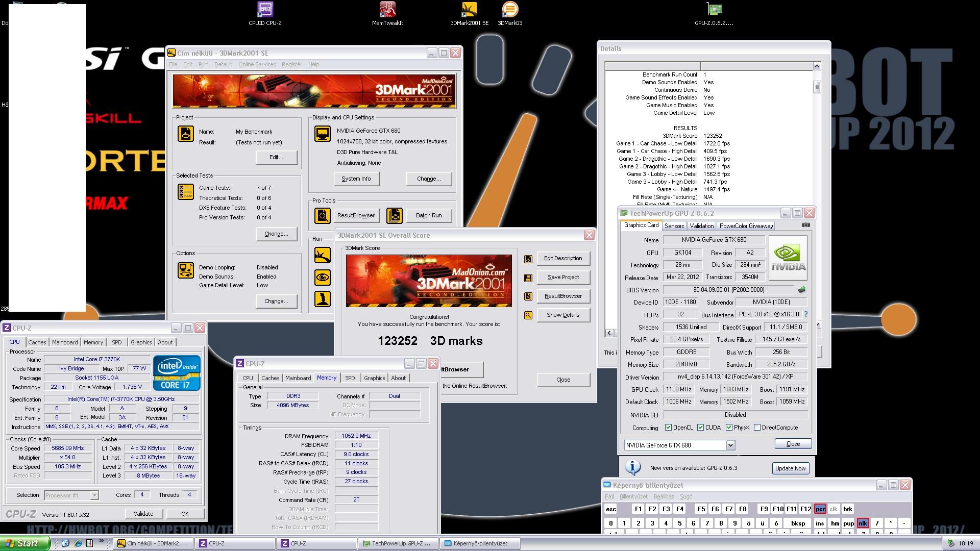Start the benchmark with the top Run icon
The height and width of the screenshot is (551, 980).
tap(323, 255)
